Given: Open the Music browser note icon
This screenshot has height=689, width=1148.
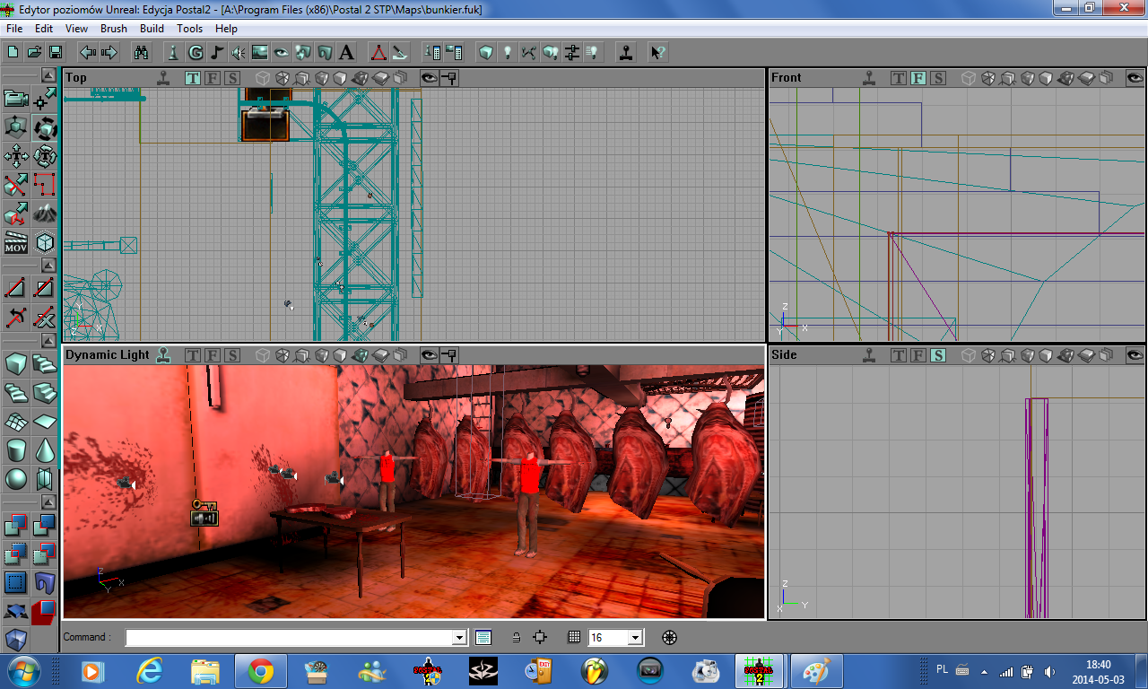Looking at the screenshot, I should click(x=216, y=52).
